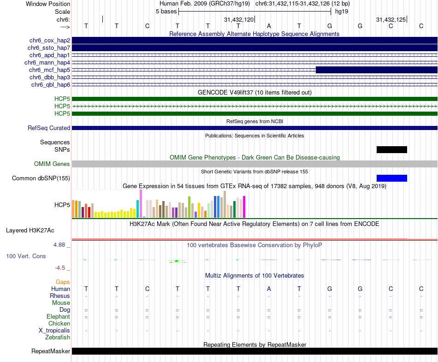
Task: Open 100 vertebrates Basewise Conservation by PhyloP title
Action: [x=255, y=245]
